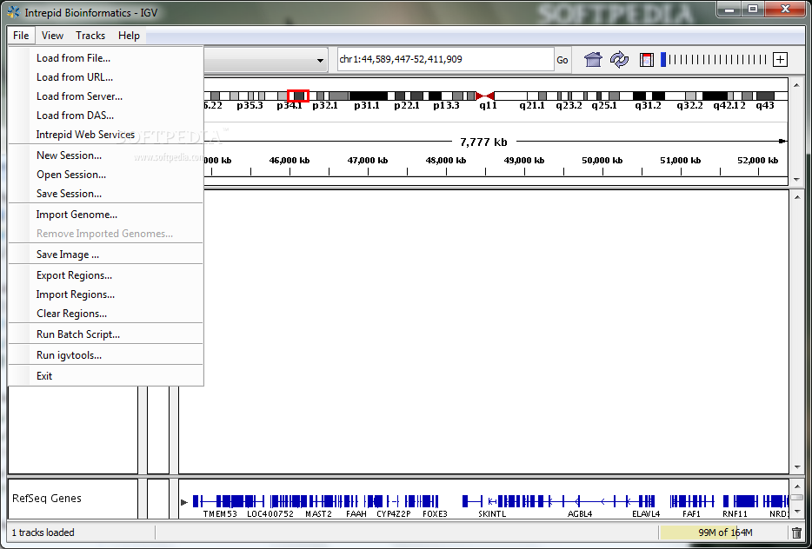This screenshot has height=549, width=812.
Task: Click the 50,000 kb ruler label
Action: click(x=602, y=161)
